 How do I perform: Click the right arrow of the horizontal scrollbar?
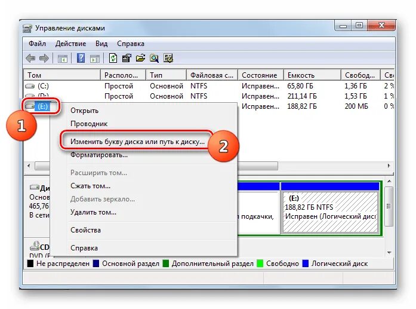[x=389, y=166]
